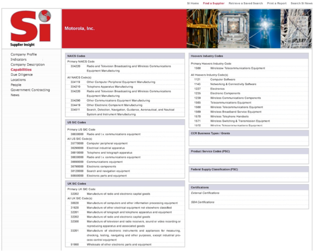Click Print a Report link

tap(276, 4)
